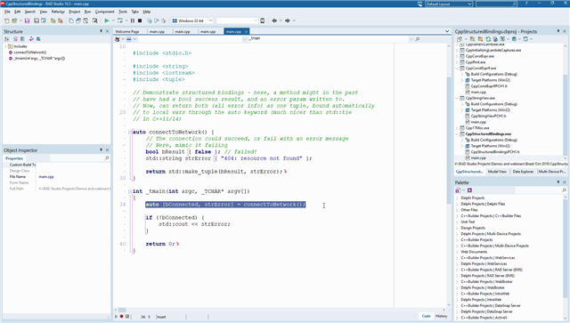The height and width of the screenshot is (323, 570).
Task: Click the device/phone icon in toolbar
Action: (x=263, y=20)
